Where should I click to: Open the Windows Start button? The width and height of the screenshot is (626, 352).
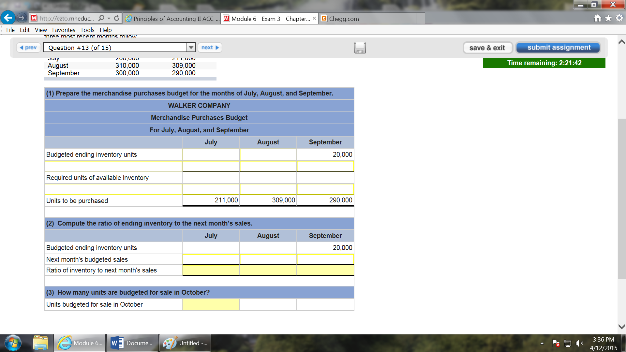13,343
